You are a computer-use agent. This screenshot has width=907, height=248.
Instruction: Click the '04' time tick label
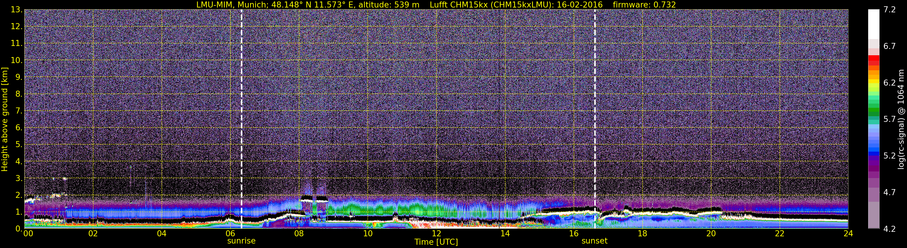161,234
